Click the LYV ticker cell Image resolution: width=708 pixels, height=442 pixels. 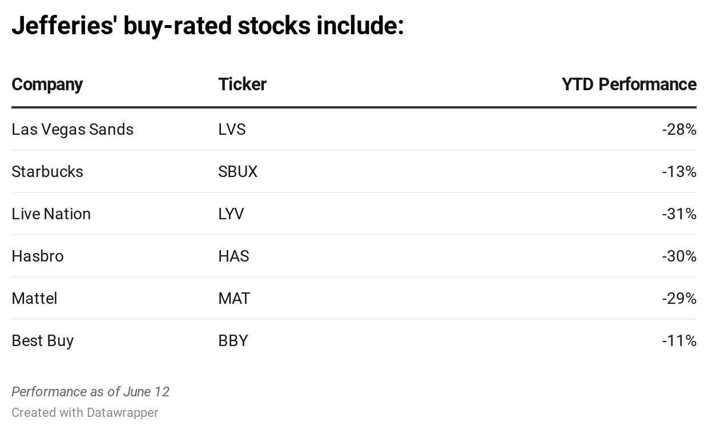click(x=231, y=214)
